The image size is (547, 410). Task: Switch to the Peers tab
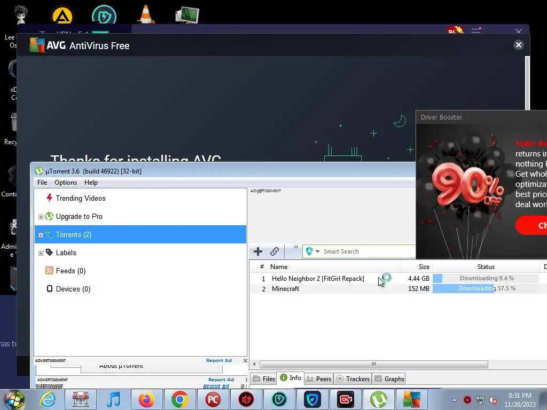(318, 379)
